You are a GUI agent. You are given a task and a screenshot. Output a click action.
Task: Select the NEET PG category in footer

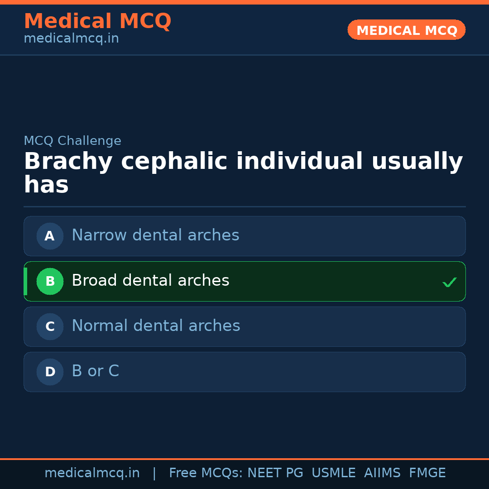[x=275, y=472]
